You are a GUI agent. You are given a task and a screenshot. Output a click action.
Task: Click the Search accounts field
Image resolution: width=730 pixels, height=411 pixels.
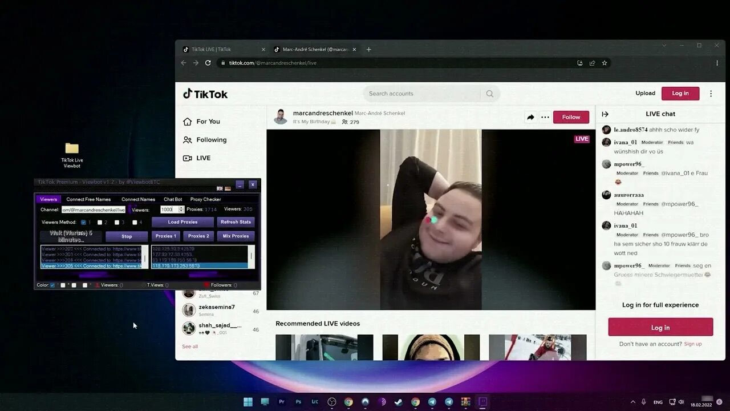click(423, 94)
